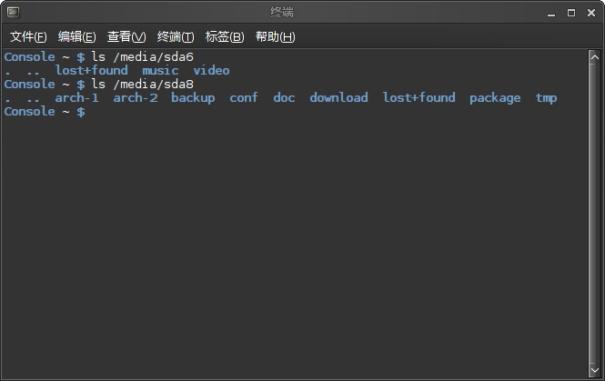Image resolution: width=605 pixels, height=381 pixels.
Task: Click the last empty Console prompt
Action: pos(45,112)
